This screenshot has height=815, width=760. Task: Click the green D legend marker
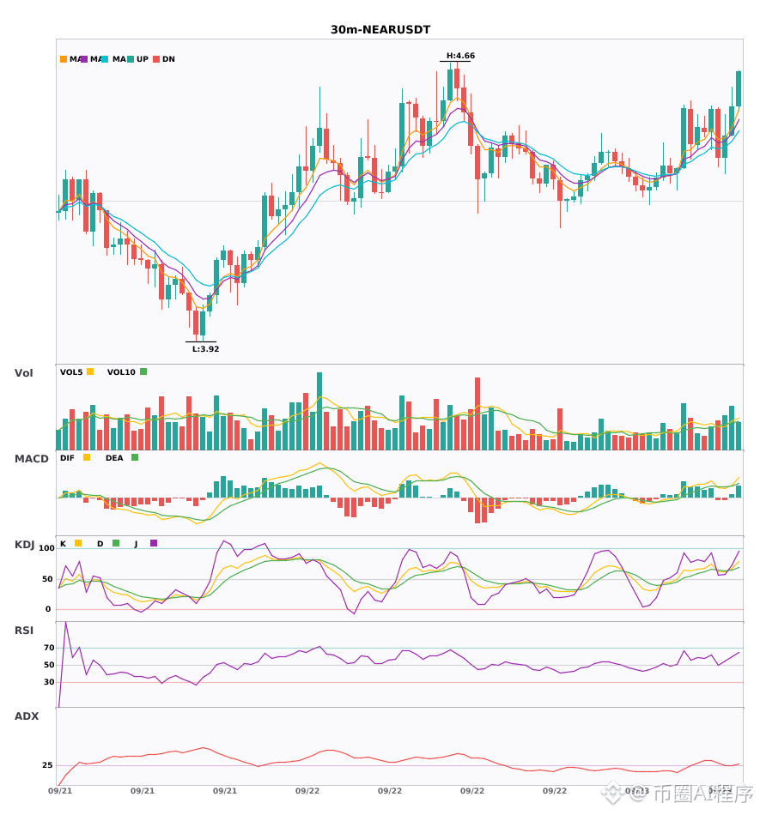tap(116, 543)
